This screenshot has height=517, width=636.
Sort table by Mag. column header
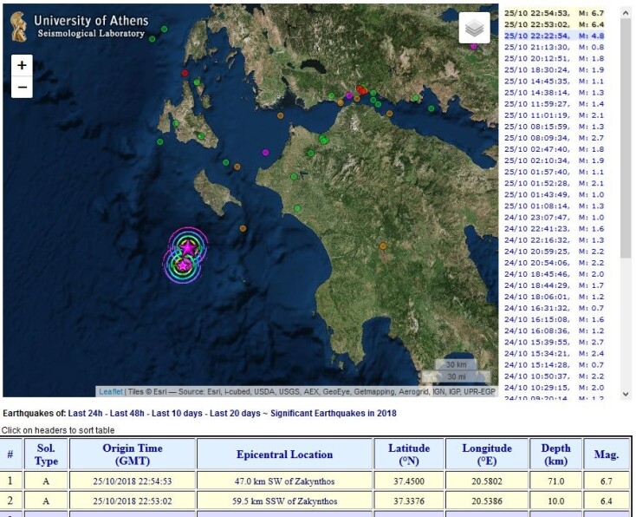tap(606, 455)
